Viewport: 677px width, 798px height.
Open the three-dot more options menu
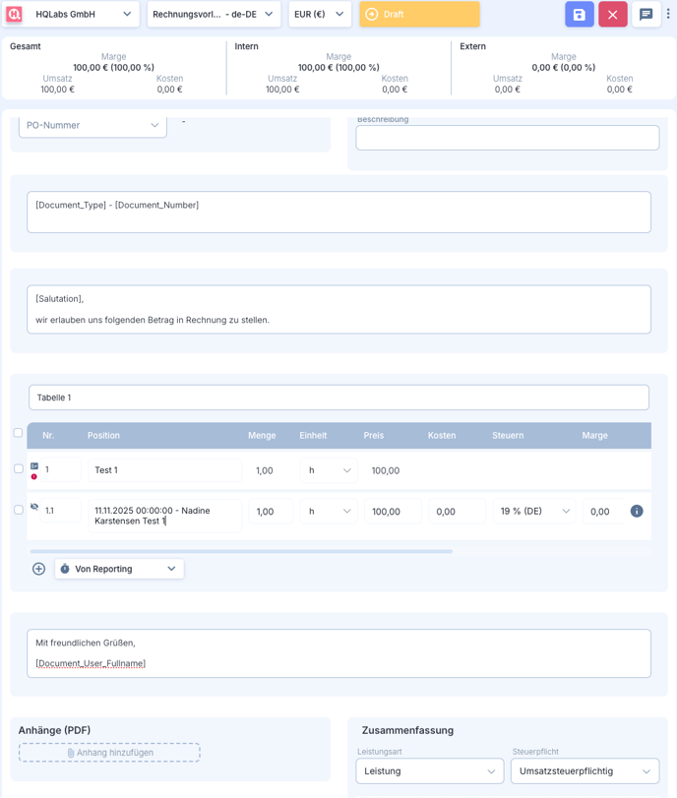(x=669, y=15)
